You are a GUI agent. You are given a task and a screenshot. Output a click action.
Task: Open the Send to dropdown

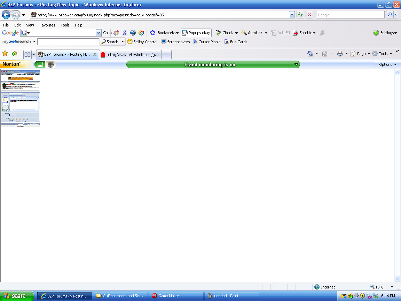tap(304, 33)
